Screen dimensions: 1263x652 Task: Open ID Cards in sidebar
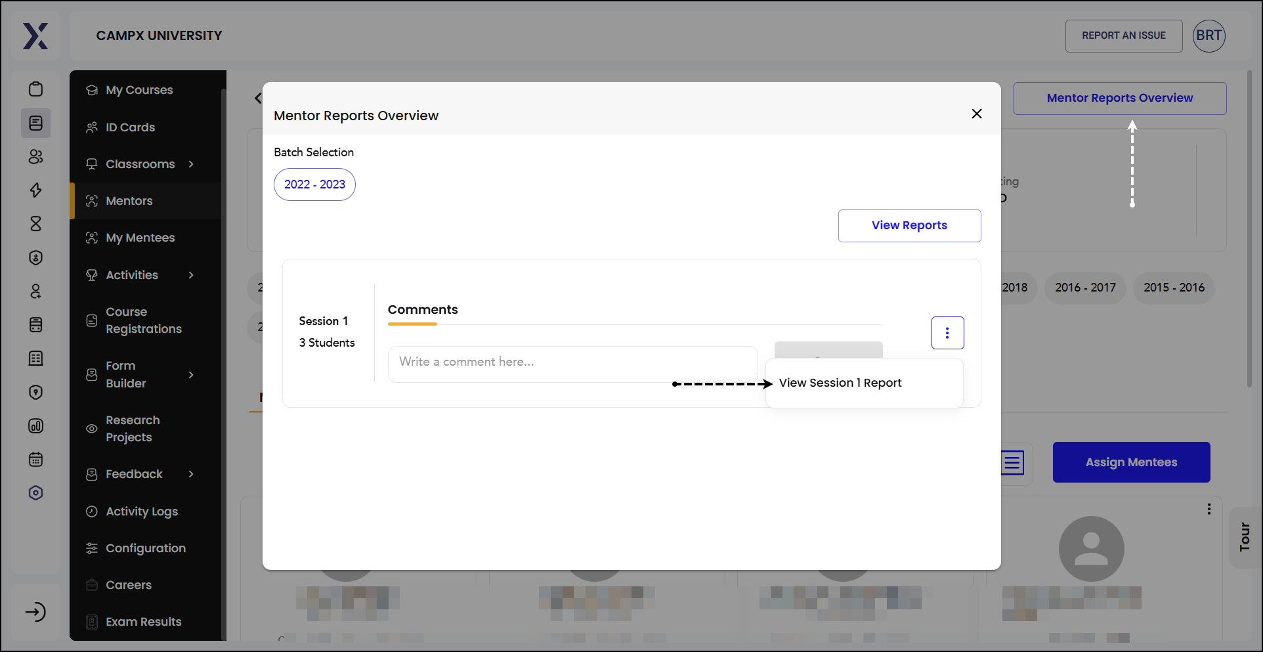click(x=130, y=127)
